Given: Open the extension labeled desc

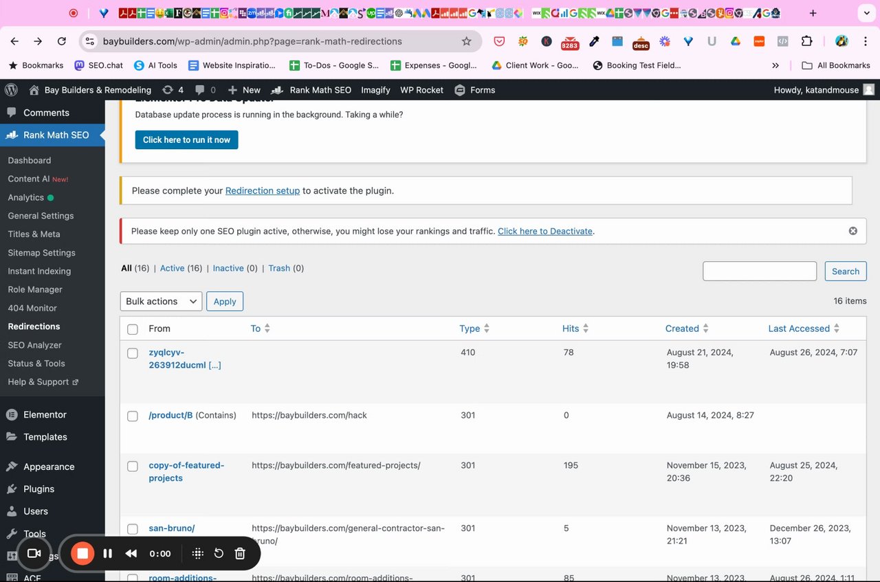Looking at the screenshot, I should click(x=641, y=43).
